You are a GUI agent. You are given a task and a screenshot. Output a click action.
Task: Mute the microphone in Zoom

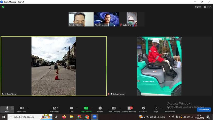click(x=7, y=109)
